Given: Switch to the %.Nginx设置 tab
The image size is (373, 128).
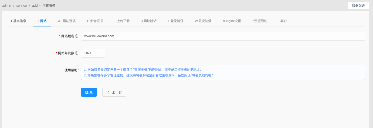Looking at the screenshot, I should pos(232,21).
